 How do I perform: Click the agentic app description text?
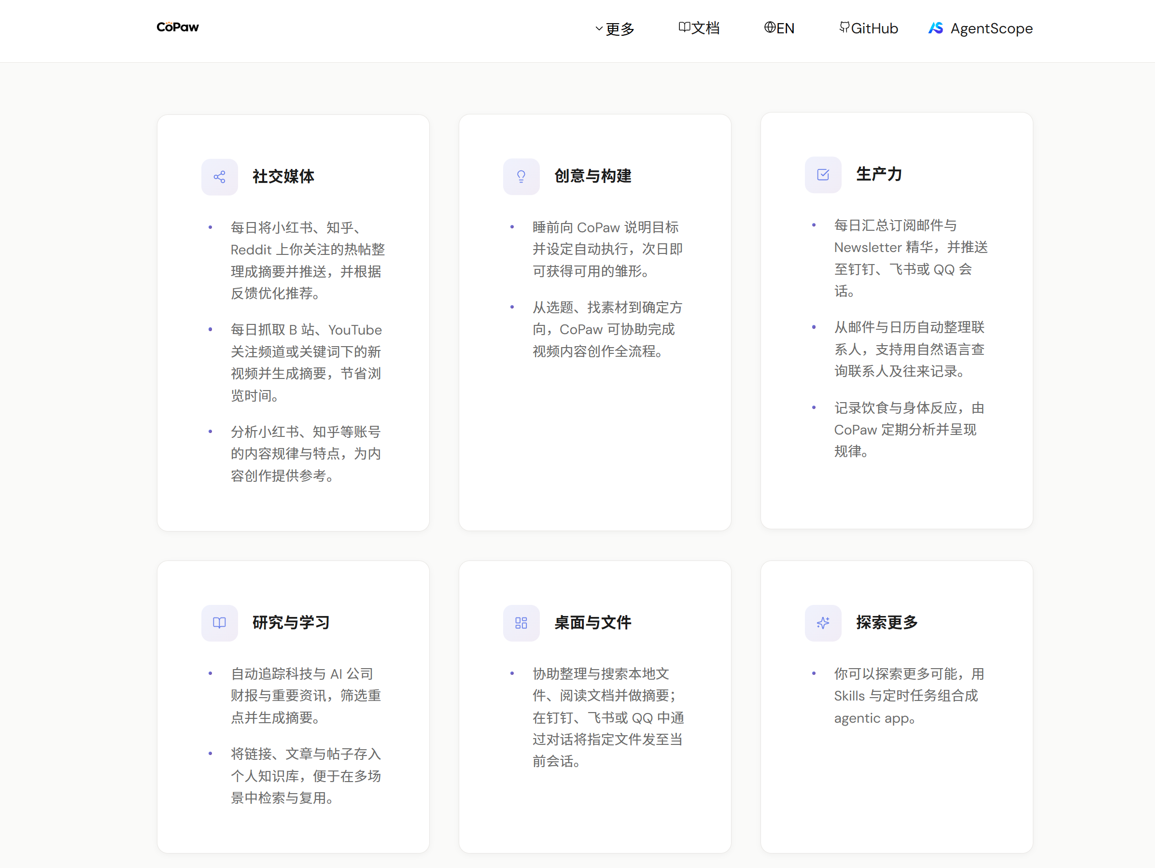[909, 696]
